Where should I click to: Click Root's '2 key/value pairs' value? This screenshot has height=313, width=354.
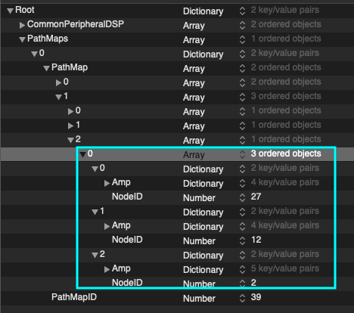pyautogui.click(x=285, y=10)
